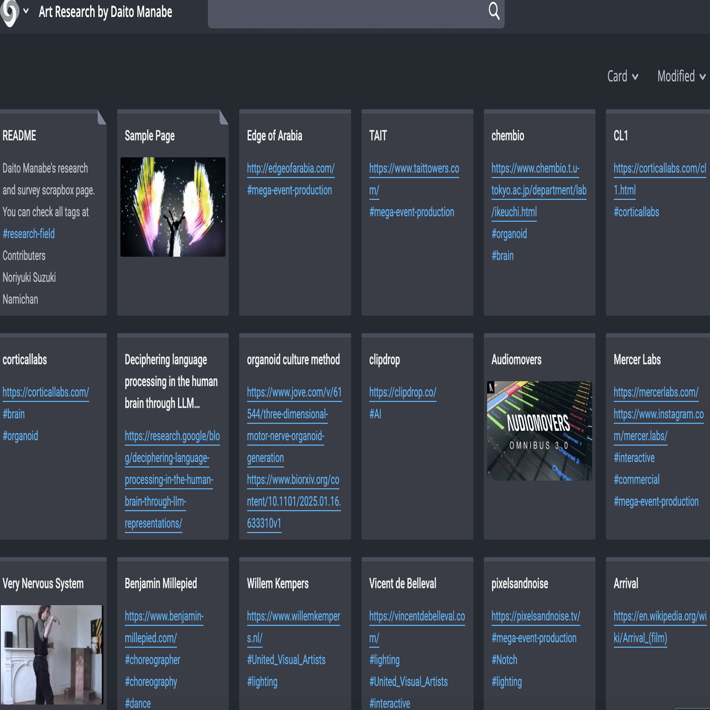This screenshot has width=710, height=710.
Task: Click the #choreography tag
Action: point(151,682)
